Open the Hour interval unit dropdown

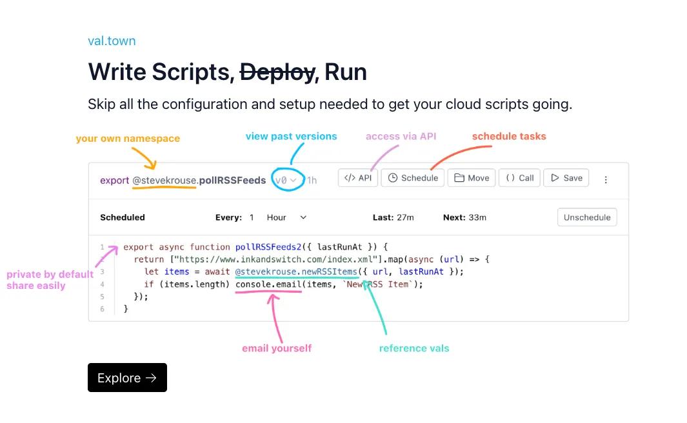pyautogui.click(x=286, y=217)
